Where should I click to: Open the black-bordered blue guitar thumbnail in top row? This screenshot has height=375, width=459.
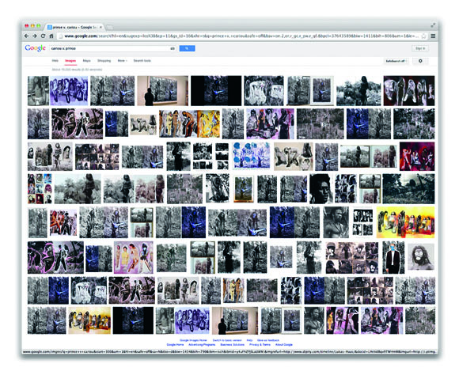click(x=216, y=91)
